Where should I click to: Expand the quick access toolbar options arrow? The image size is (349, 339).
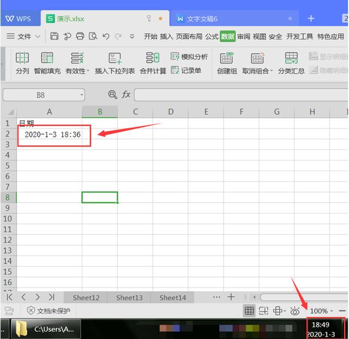point(132,37)
